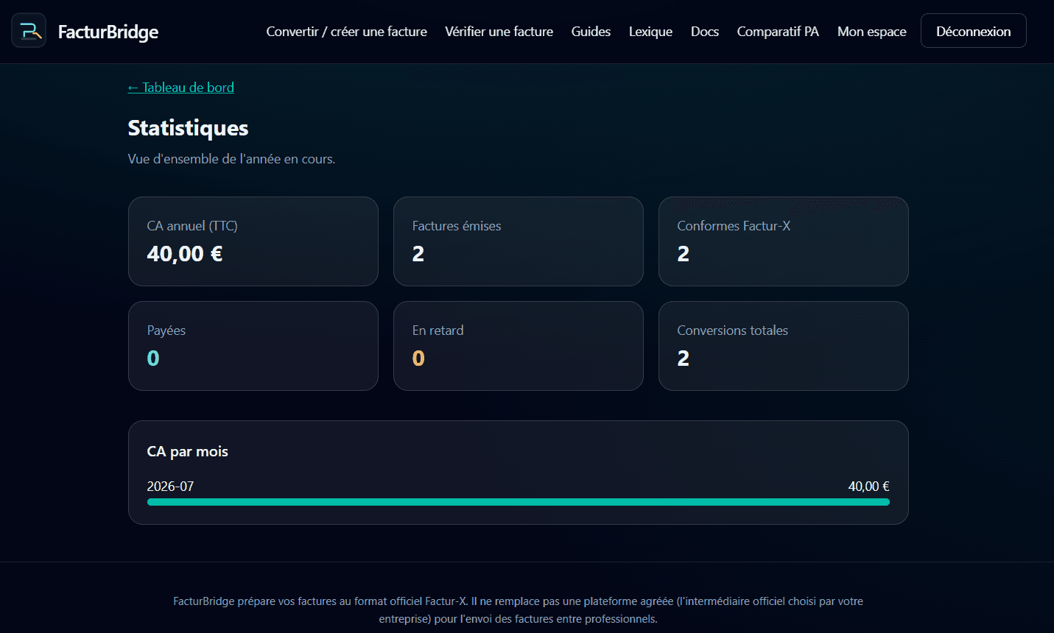Click the En retard count 0
Screen dimensions: 1054x633
[418, 358]
